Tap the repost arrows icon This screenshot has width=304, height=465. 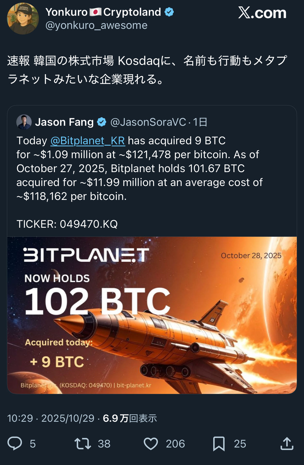pos(83,443)
